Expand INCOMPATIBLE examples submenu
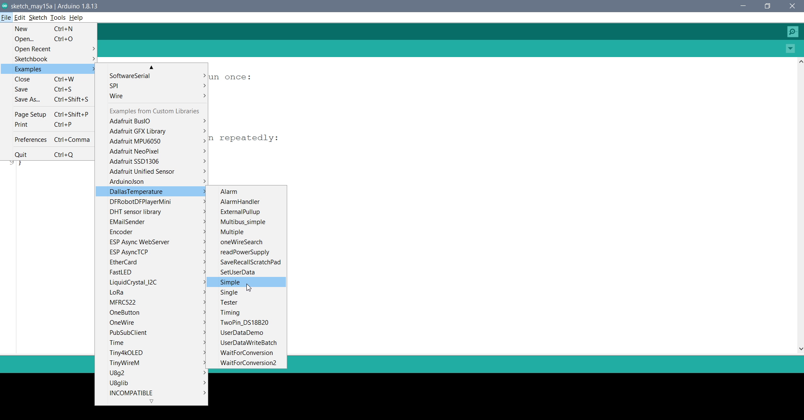 click(x=152, y=393)
